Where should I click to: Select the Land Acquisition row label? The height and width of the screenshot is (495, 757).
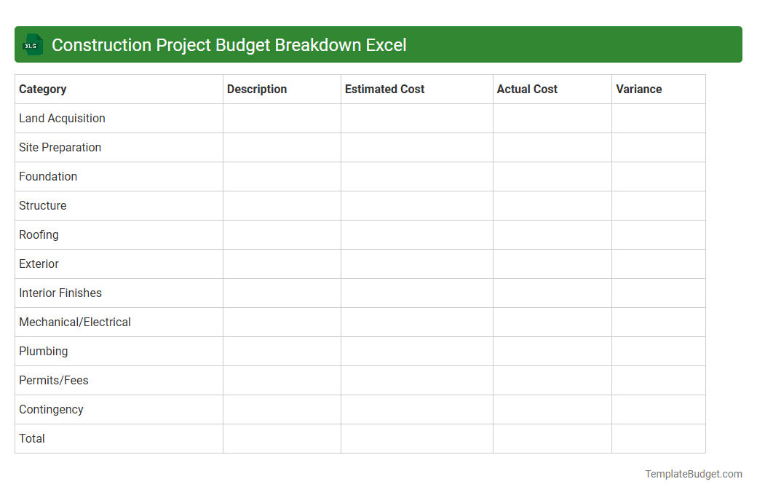(x=62, y=118)
